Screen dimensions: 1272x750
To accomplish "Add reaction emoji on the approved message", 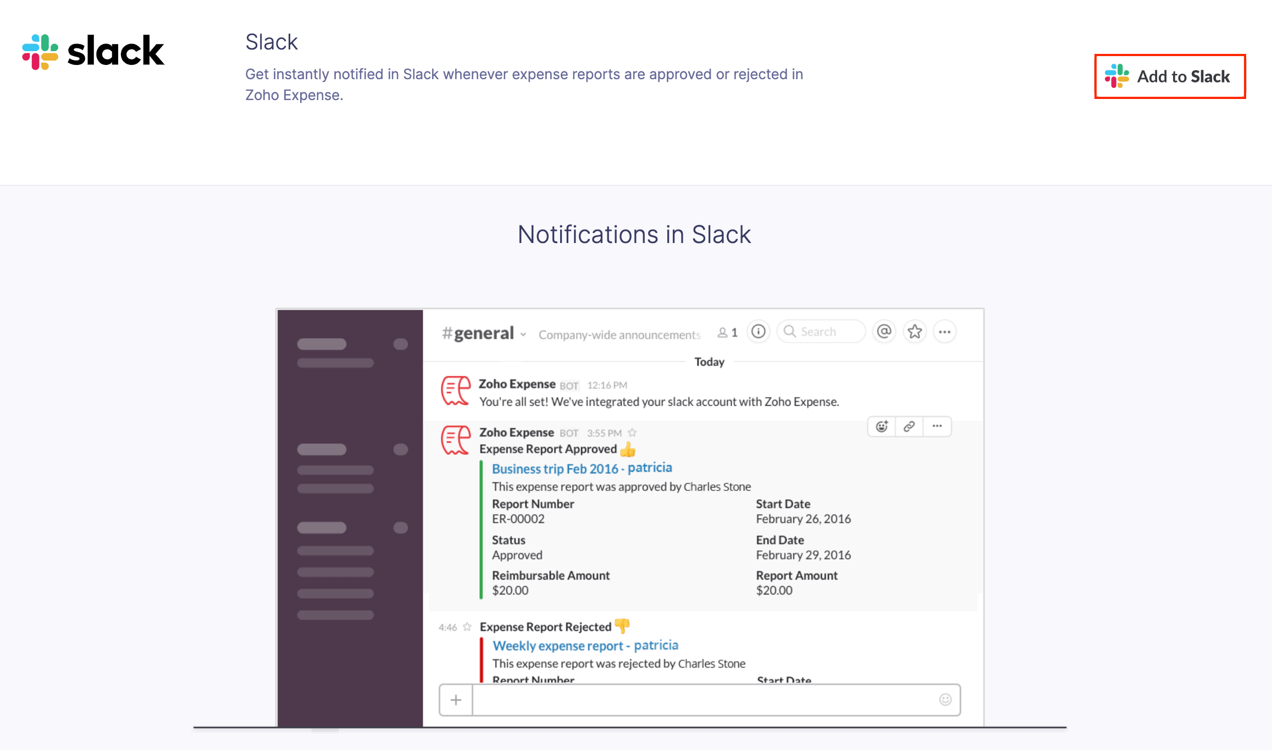I will point(882,426).
